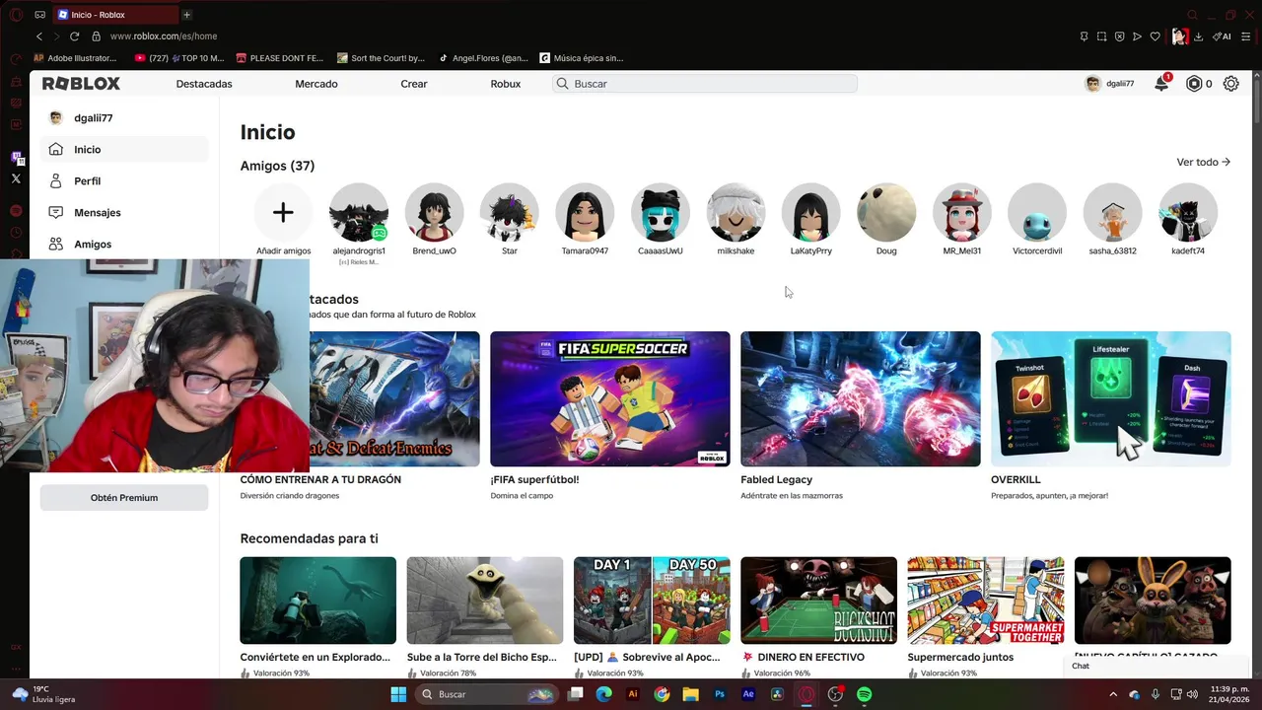
Task: Open Amigos in the sidebar
Action: [x=124, y=244]
